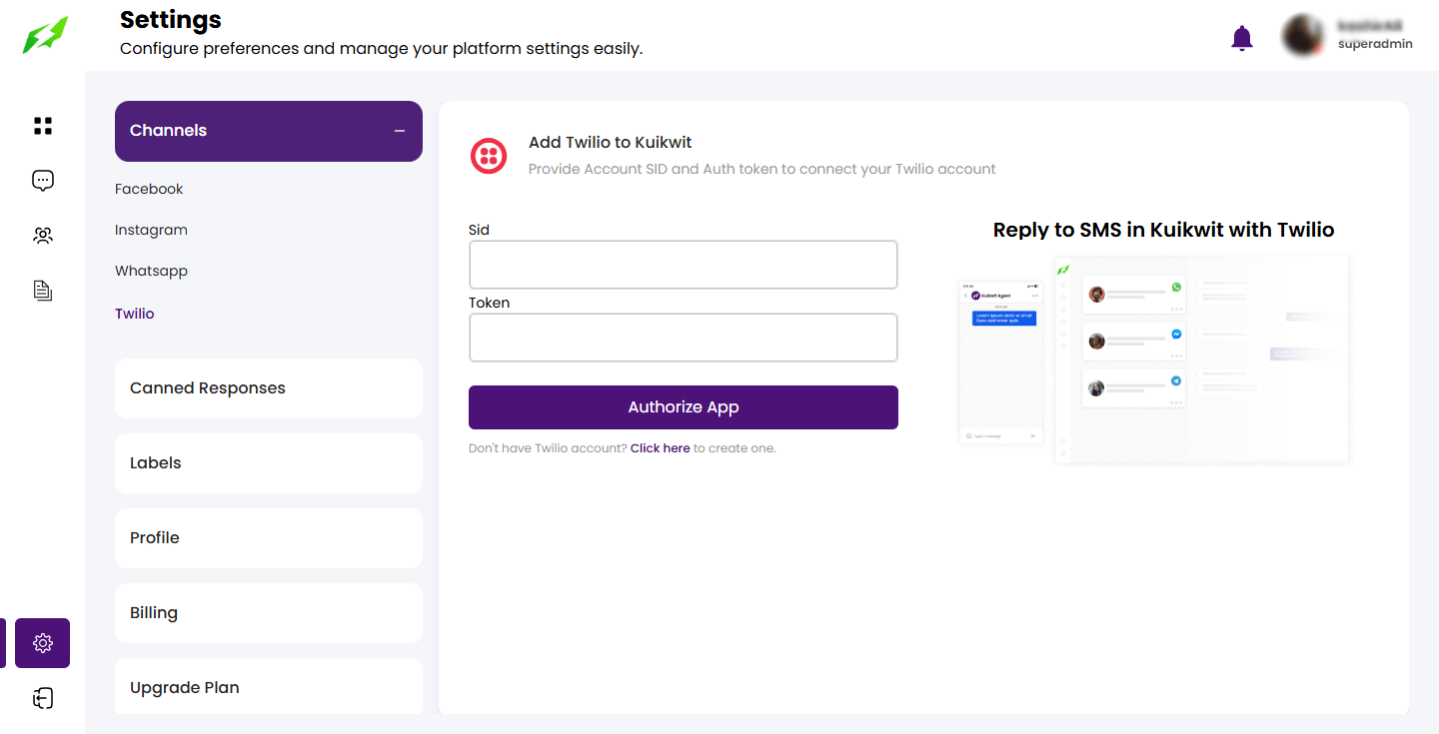Open the contacts people icon in sidebar
This screenshot has width=1439, height=734.
click(x=43, y=236)
